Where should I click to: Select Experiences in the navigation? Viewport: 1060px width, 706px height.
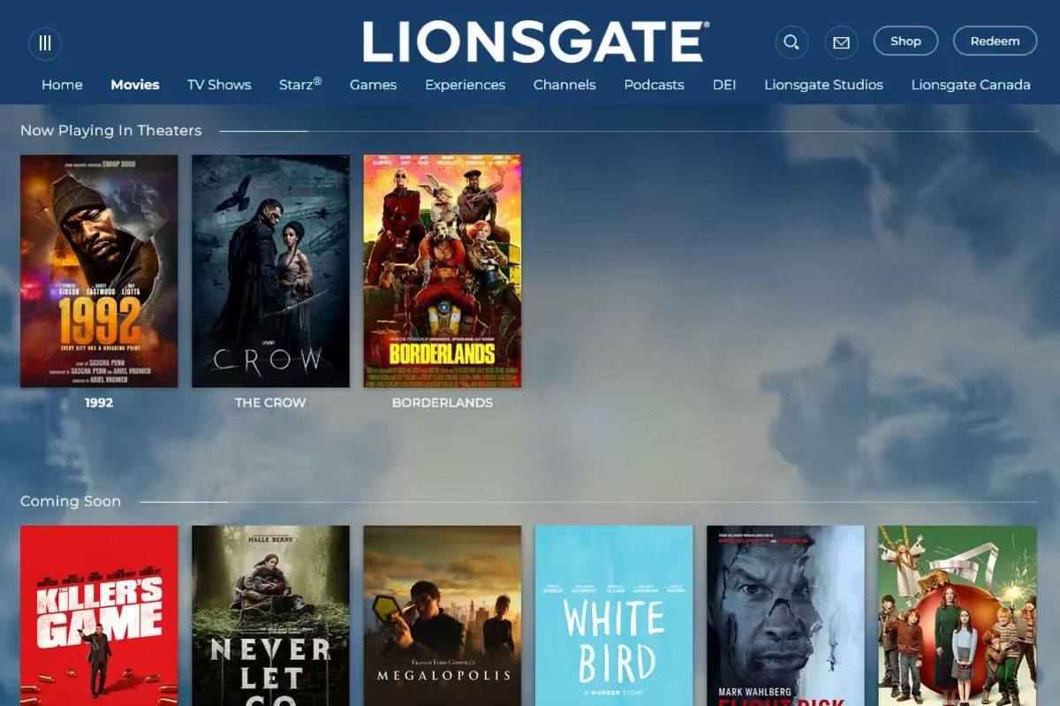465,85
